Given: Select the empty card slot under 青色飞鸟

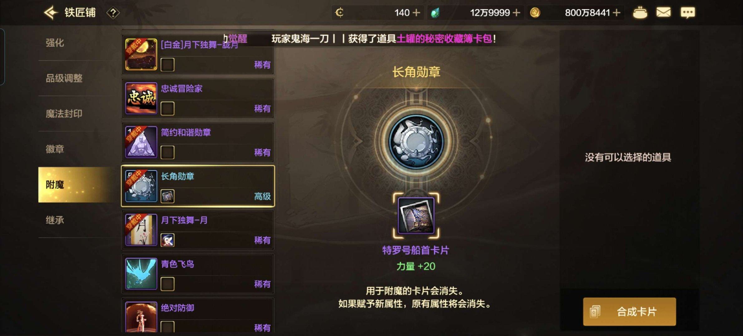Looking at the screenshot, I should (x=168, y=284).
